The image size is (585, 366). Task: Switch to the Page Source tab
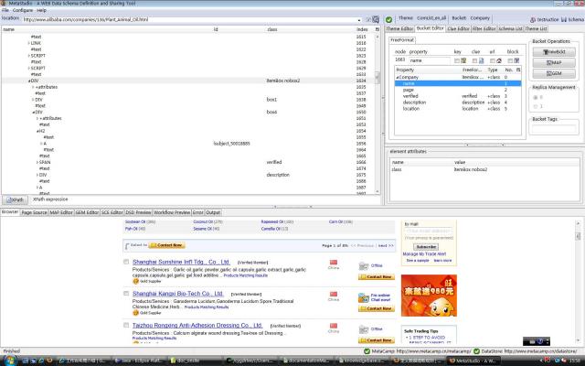34,212
